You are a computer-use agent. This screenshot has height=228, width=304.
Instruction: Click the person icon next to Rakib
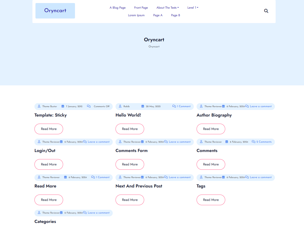[x=120, y=106]
